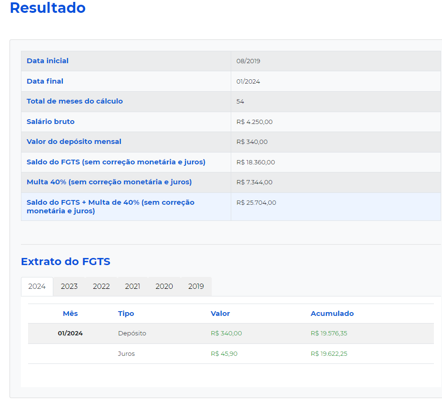Select the currently active 2024 tab
Image resolution: width=442 pixels, height=400 pixels.
pos(37,286)
